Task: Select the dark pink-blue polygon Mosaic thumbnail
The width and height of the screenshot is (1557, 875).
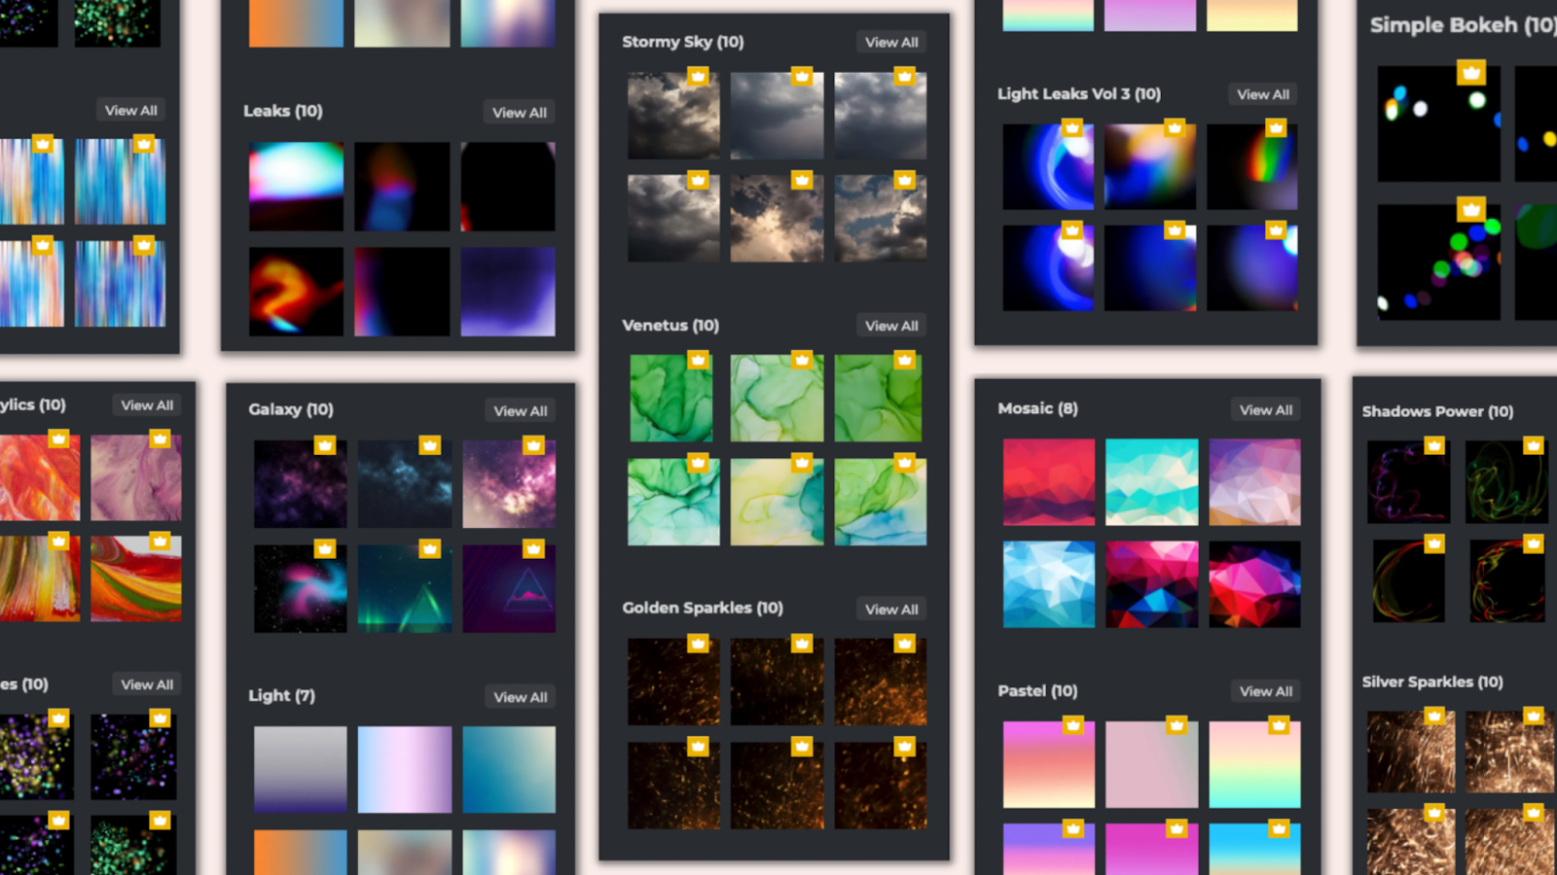Action: [x=1151, y=584]
